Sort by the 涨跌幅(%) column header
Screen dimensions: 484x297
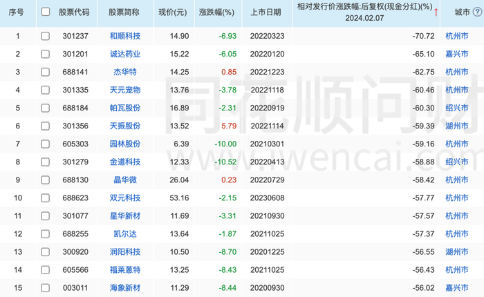point(216,12)
